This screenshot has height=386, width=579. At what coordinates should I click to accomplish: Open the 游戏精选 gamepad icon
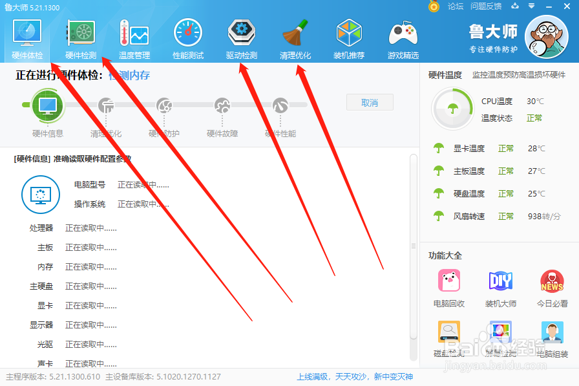[403, 34]
